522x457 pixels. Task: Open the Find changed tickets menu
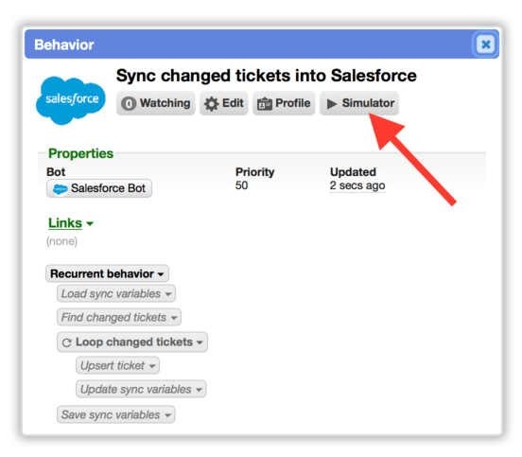click(119, 317)
